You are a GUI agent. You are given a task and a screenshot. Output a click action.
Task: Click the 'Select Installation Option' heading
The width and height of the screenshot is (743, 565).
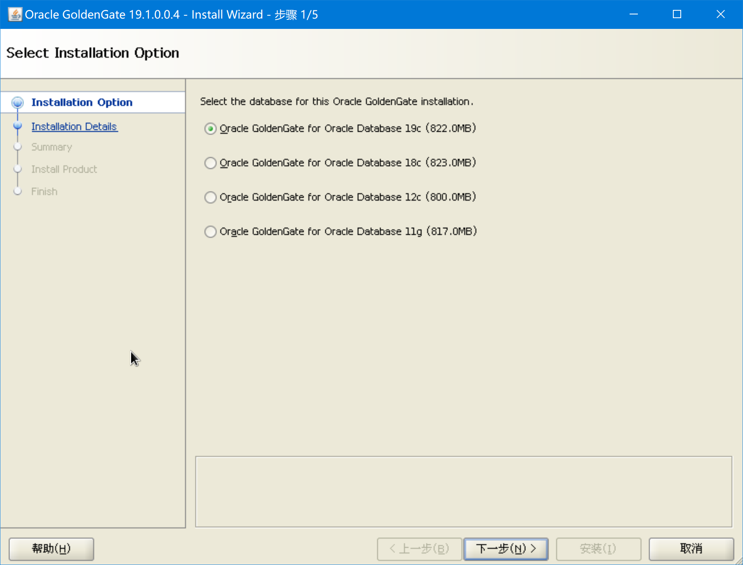click(x=93, y=53)
